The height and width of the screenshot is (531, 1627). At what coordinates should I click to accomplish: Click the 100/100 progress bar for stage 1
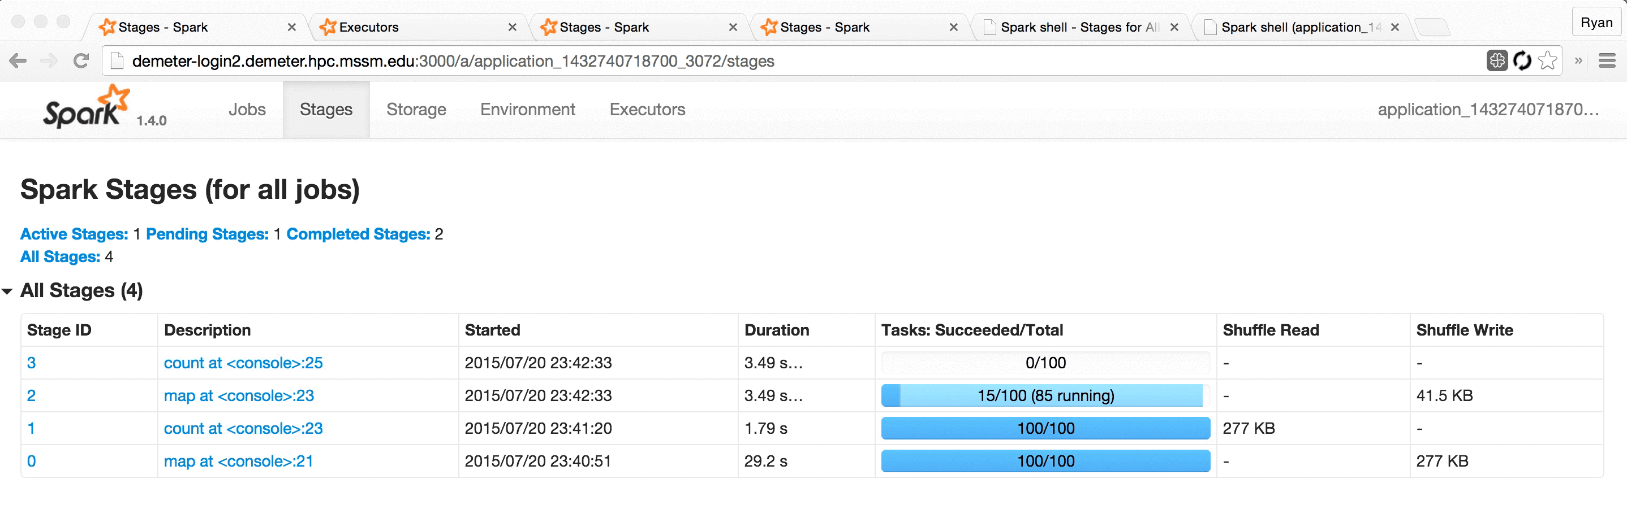click(x=1045, y=428)
